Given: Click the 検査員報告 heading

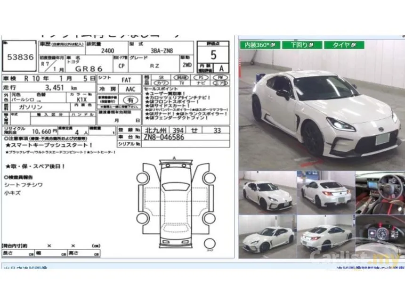Looking at the screenshot, I should pyautogui.click(x=18, y=177).
